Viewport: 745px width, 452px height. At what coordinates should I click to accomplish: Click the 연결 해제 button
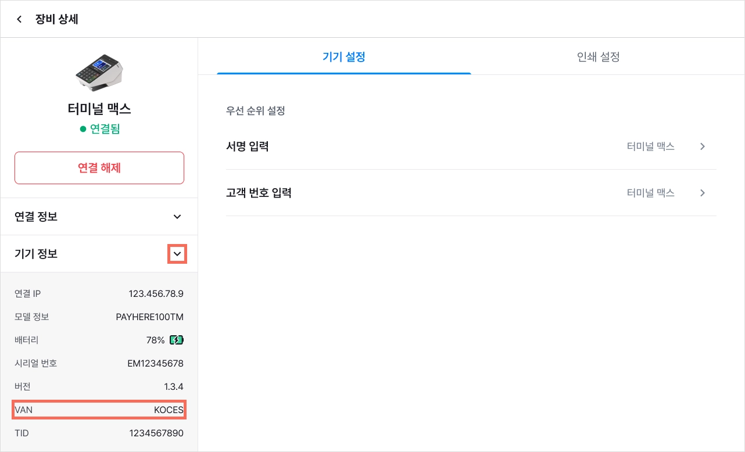99,168
